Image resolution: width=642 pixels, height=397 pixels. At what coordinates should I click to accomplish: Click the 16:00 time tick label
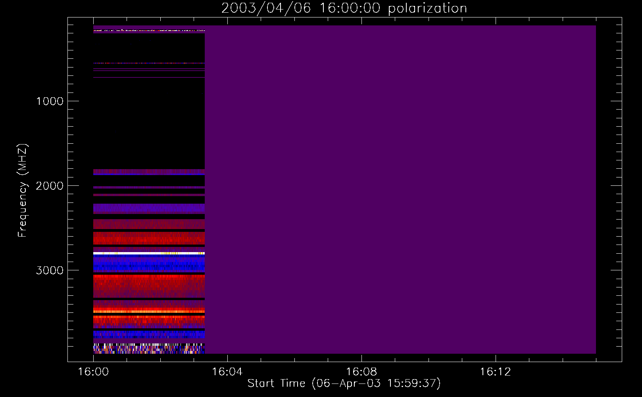tap(93, 372)
